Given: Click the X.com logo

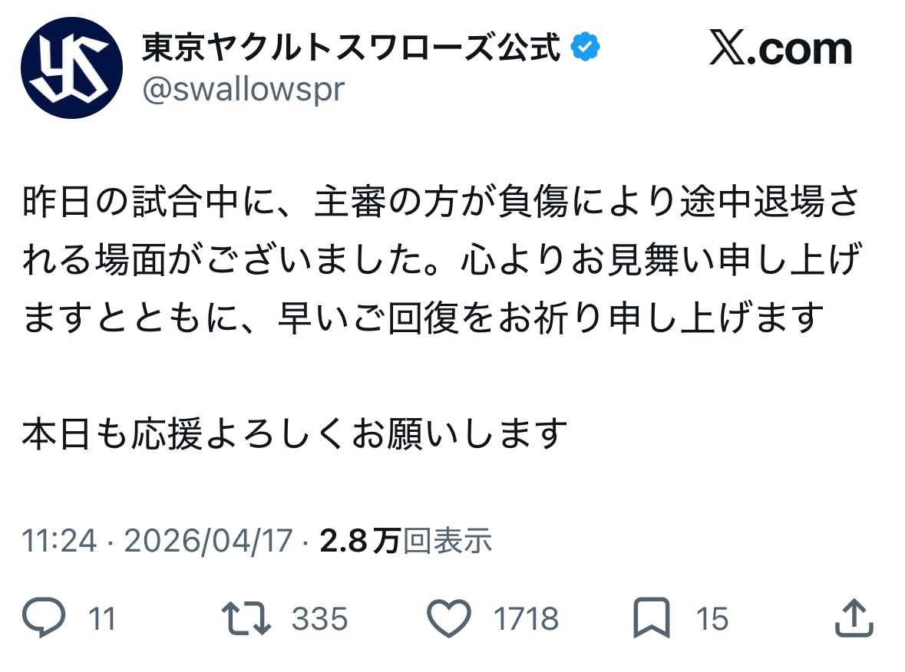Looking at the screenshot, I should pyautogui.click(x=780, y=50).
